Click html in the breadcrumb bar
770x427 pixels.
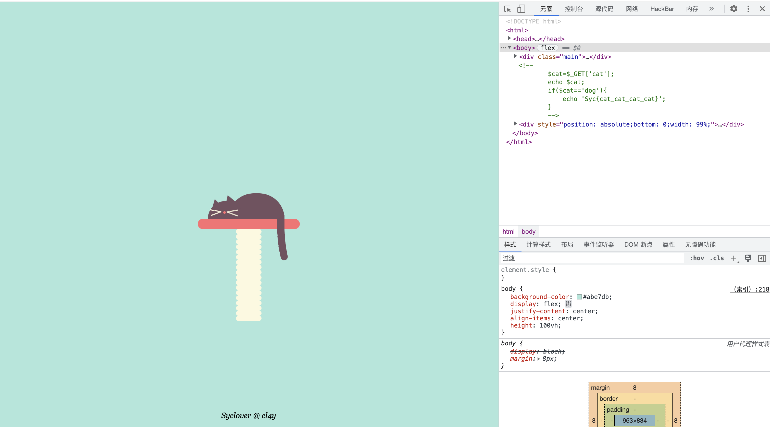pyautogui.click(x=508, y=232)
